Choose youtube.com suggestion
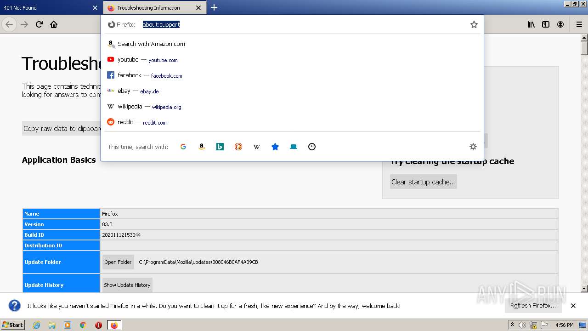 click(x=292, y=60)
